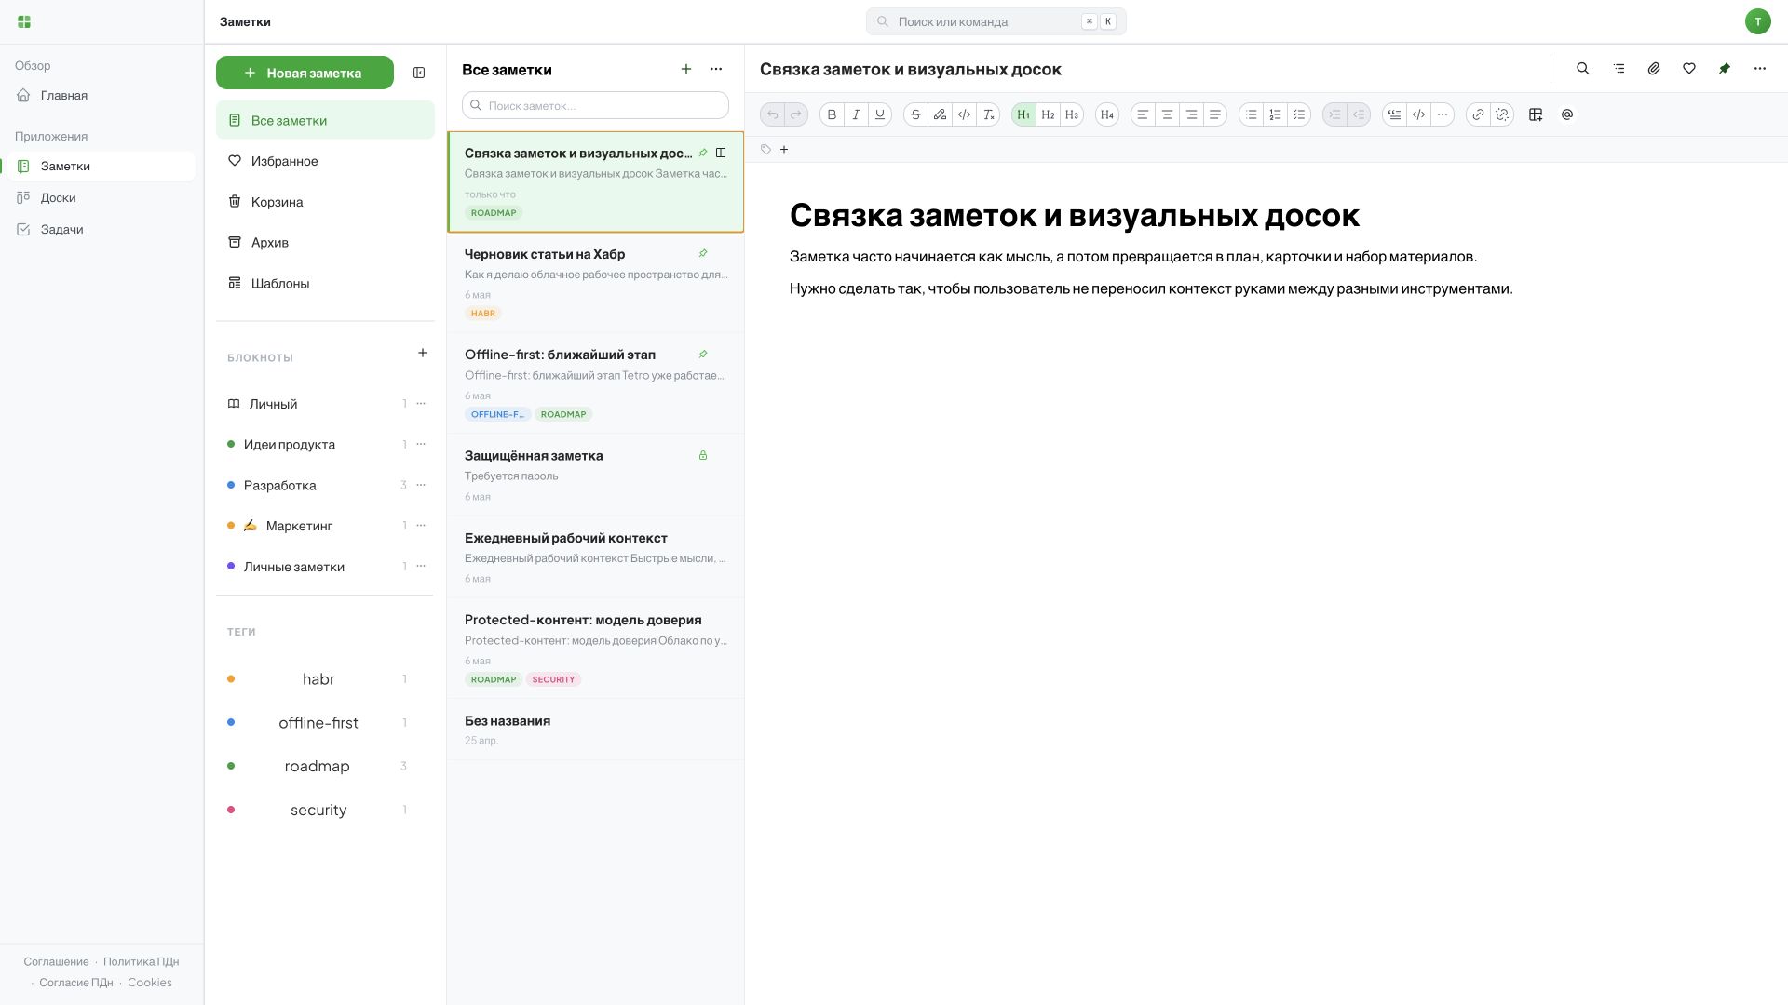Image resolution: width=1788 pixels, height=1005 pixels.
Task: Open the attachments paperclip
Action: coord(1654,69)
